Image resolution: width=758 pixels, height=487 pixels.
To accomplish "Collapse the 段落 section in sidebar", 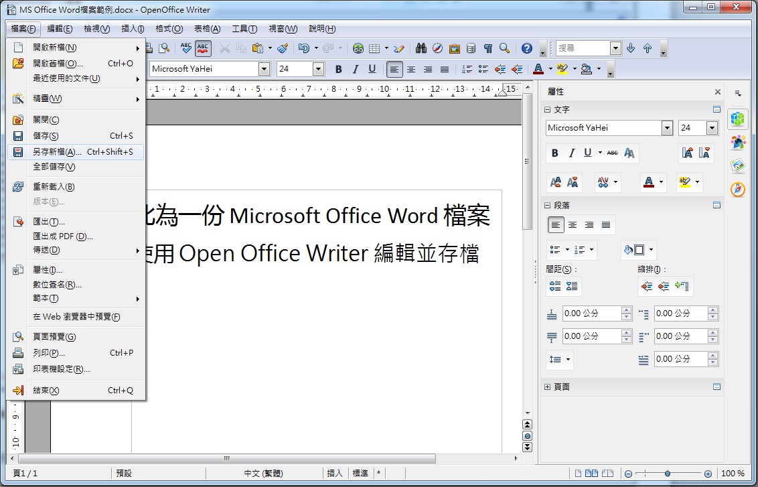I will pos(548,206).
